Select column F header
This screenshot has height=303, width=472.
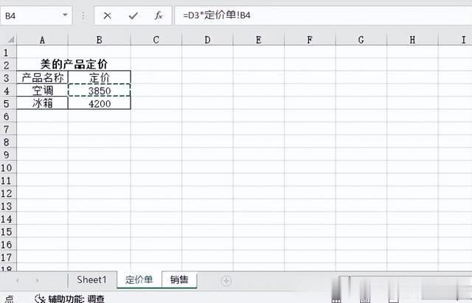(x=310, y=40)
